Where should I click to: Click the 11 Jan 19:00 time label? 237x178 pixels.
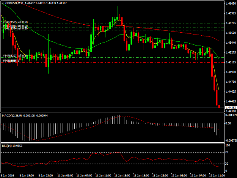pyautogui.click(x=141, y=176)
